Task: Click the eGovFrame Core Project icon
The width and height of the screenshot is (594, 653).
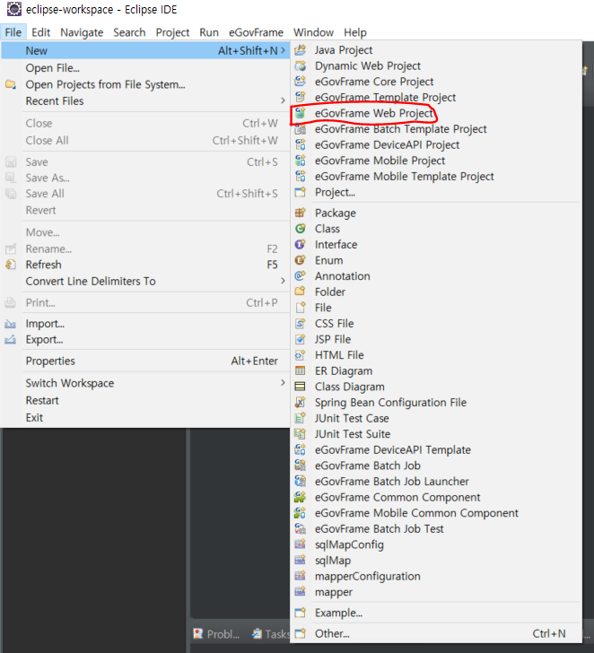Action: (301, 82)
